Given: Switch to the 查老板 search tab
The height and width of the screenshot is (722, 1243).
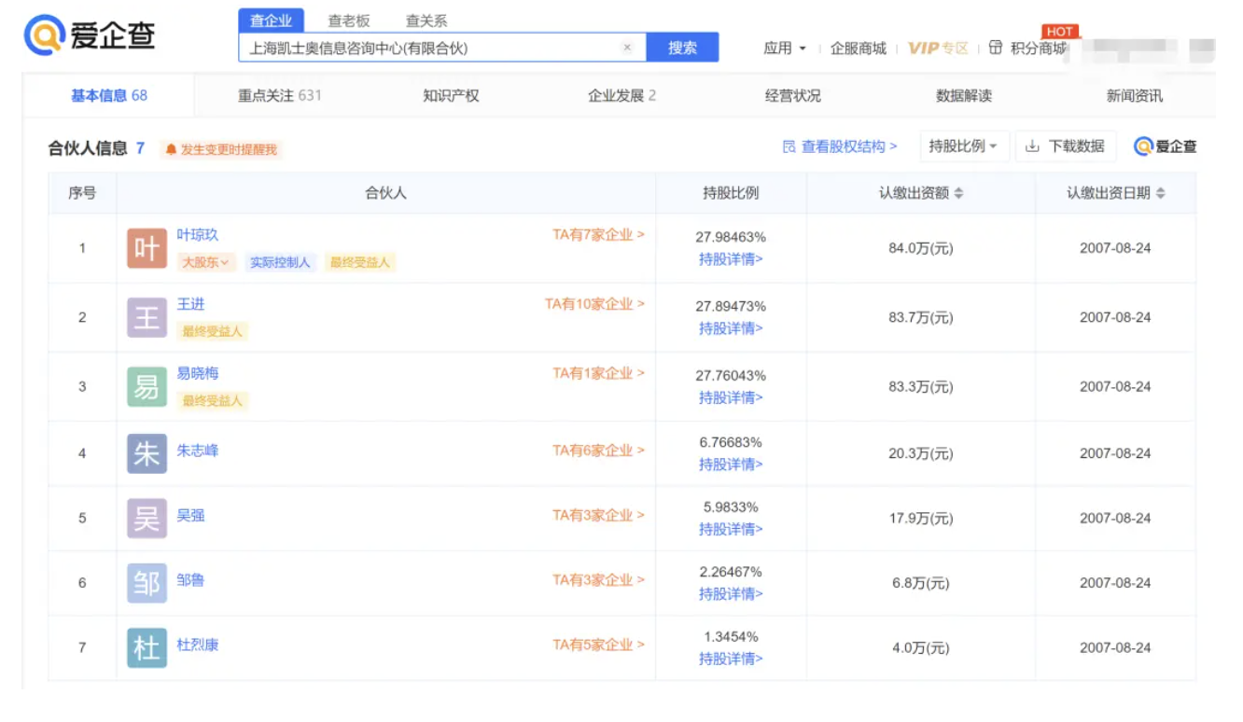Looking at the screenshot, I should point(349,21).
